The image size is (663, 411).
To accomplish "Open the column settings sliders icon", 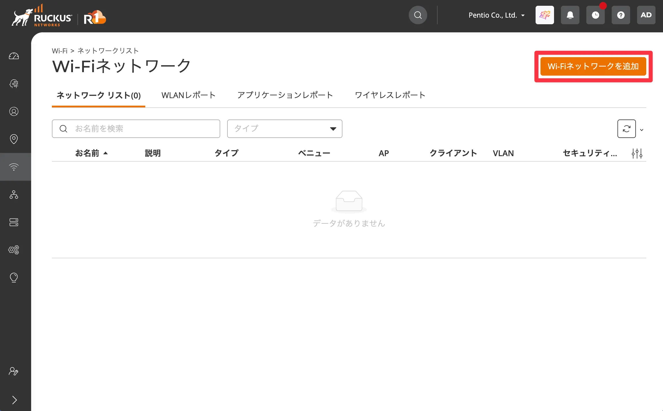I will pos(637,153).
